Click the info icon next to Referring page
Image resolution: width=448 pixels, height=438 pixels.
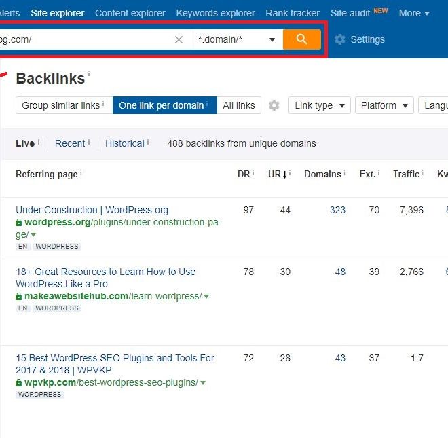point(81,172)
